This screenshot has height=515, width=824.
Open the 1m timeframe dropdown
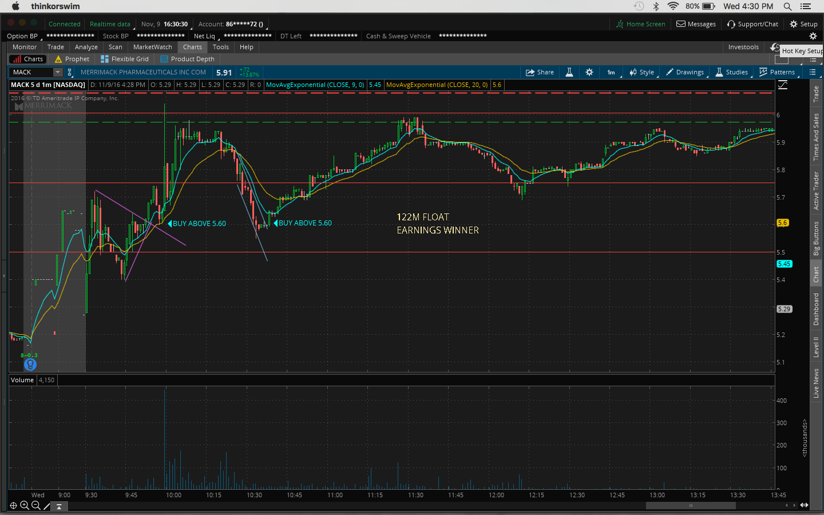click(611, 72)
